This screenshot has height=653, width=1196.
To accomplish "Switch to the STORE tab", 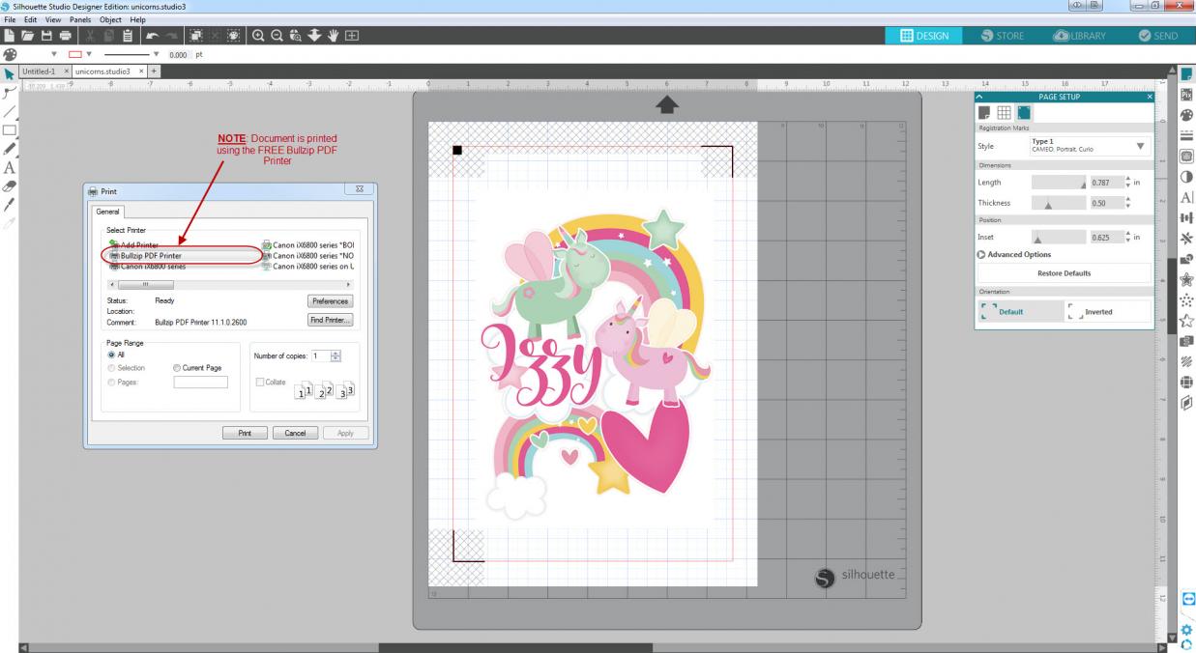I will [1002, 36].
